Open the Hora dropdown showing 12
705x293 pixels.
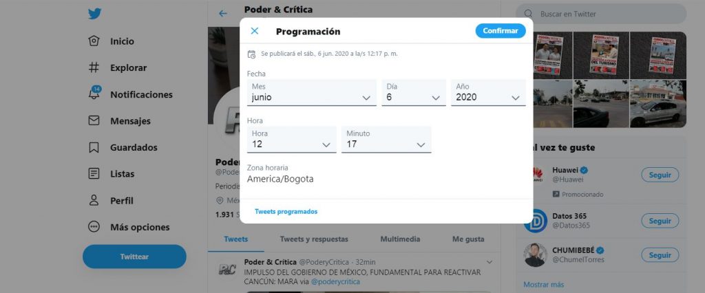[291, 140]
